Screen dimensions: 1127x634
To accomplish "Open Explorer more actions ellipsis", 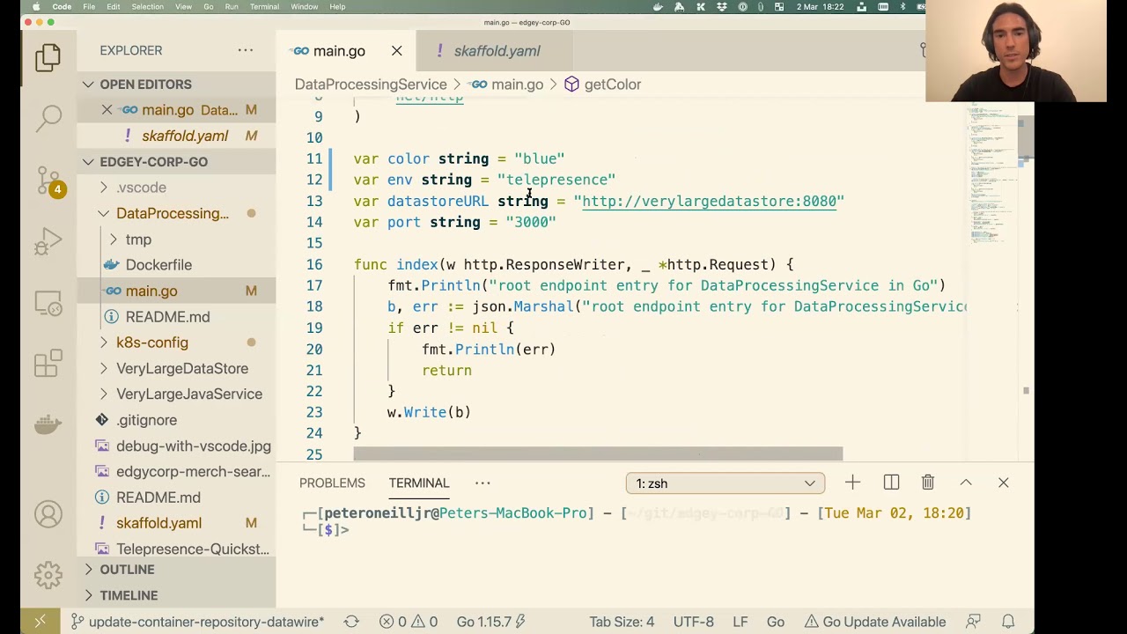I will (246, 50).
